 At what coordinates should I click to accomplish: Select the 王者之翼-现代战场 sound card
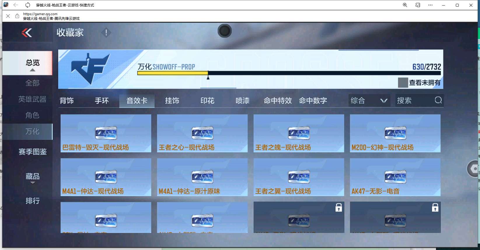299,177
